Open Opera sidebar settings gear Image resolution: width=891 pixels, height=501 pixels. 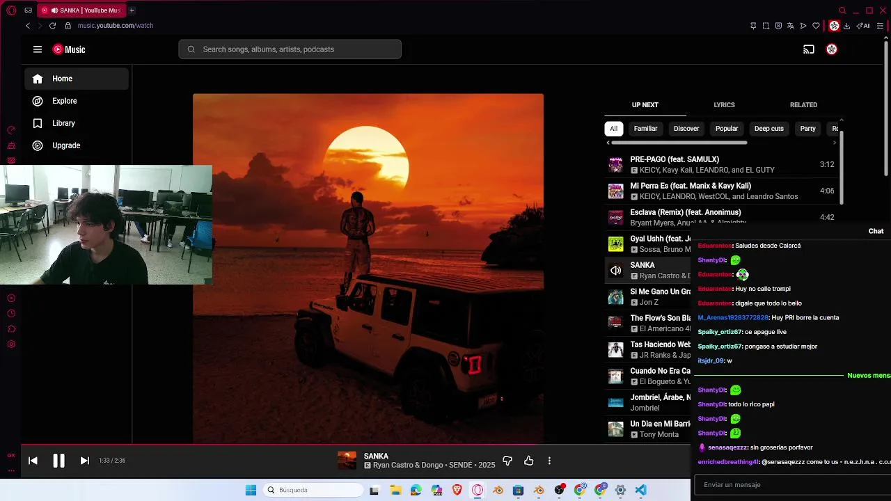click(x=11, y=344)
